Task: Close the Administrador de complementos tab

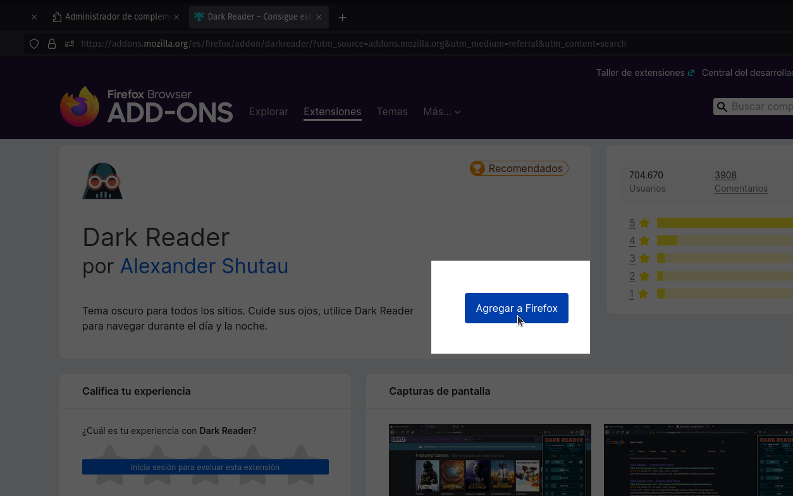Action: (x=176, y=17)
